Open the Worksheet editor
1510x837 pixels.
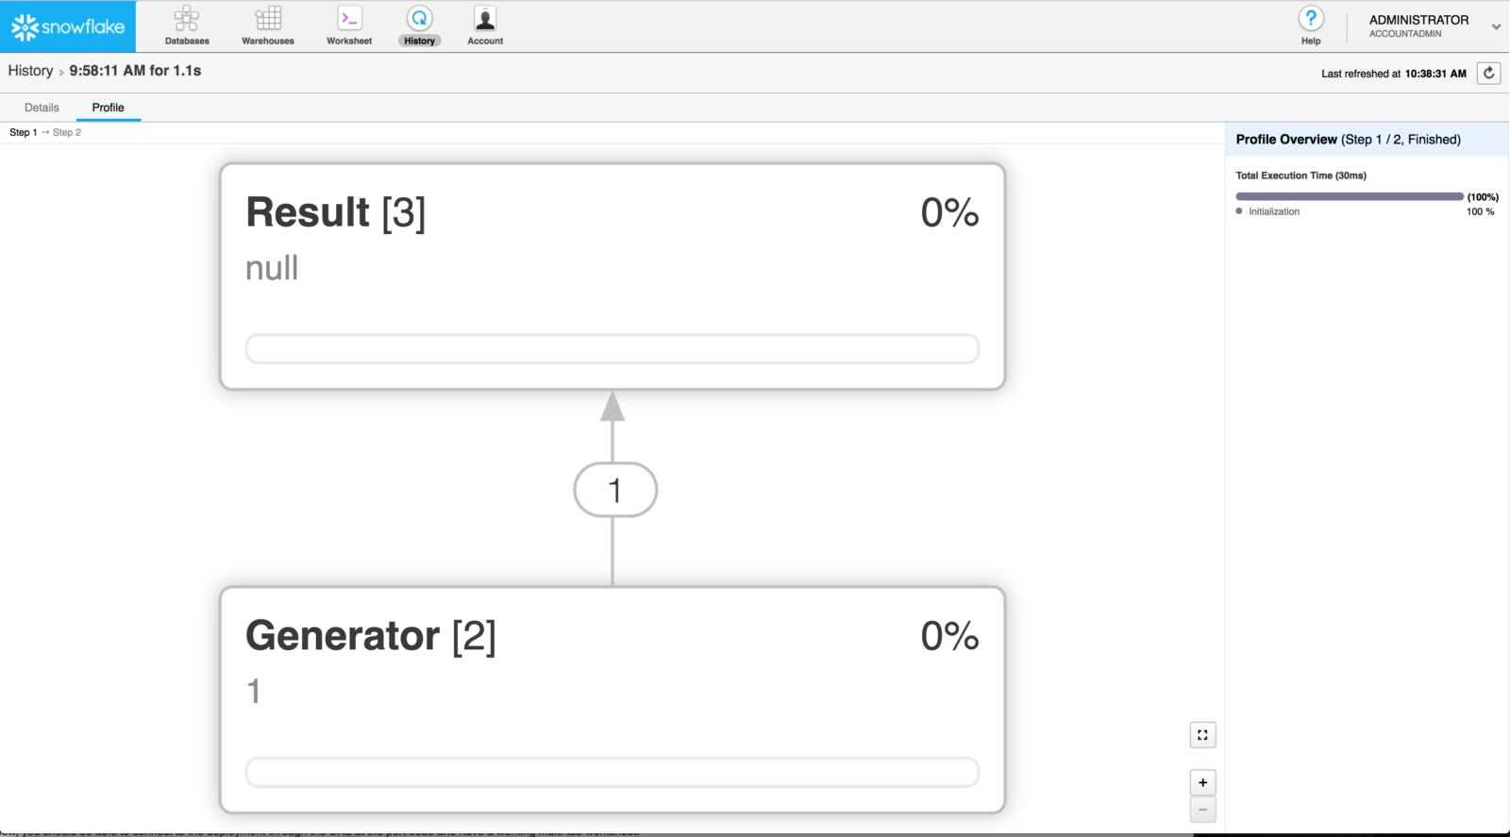point(348,25)
